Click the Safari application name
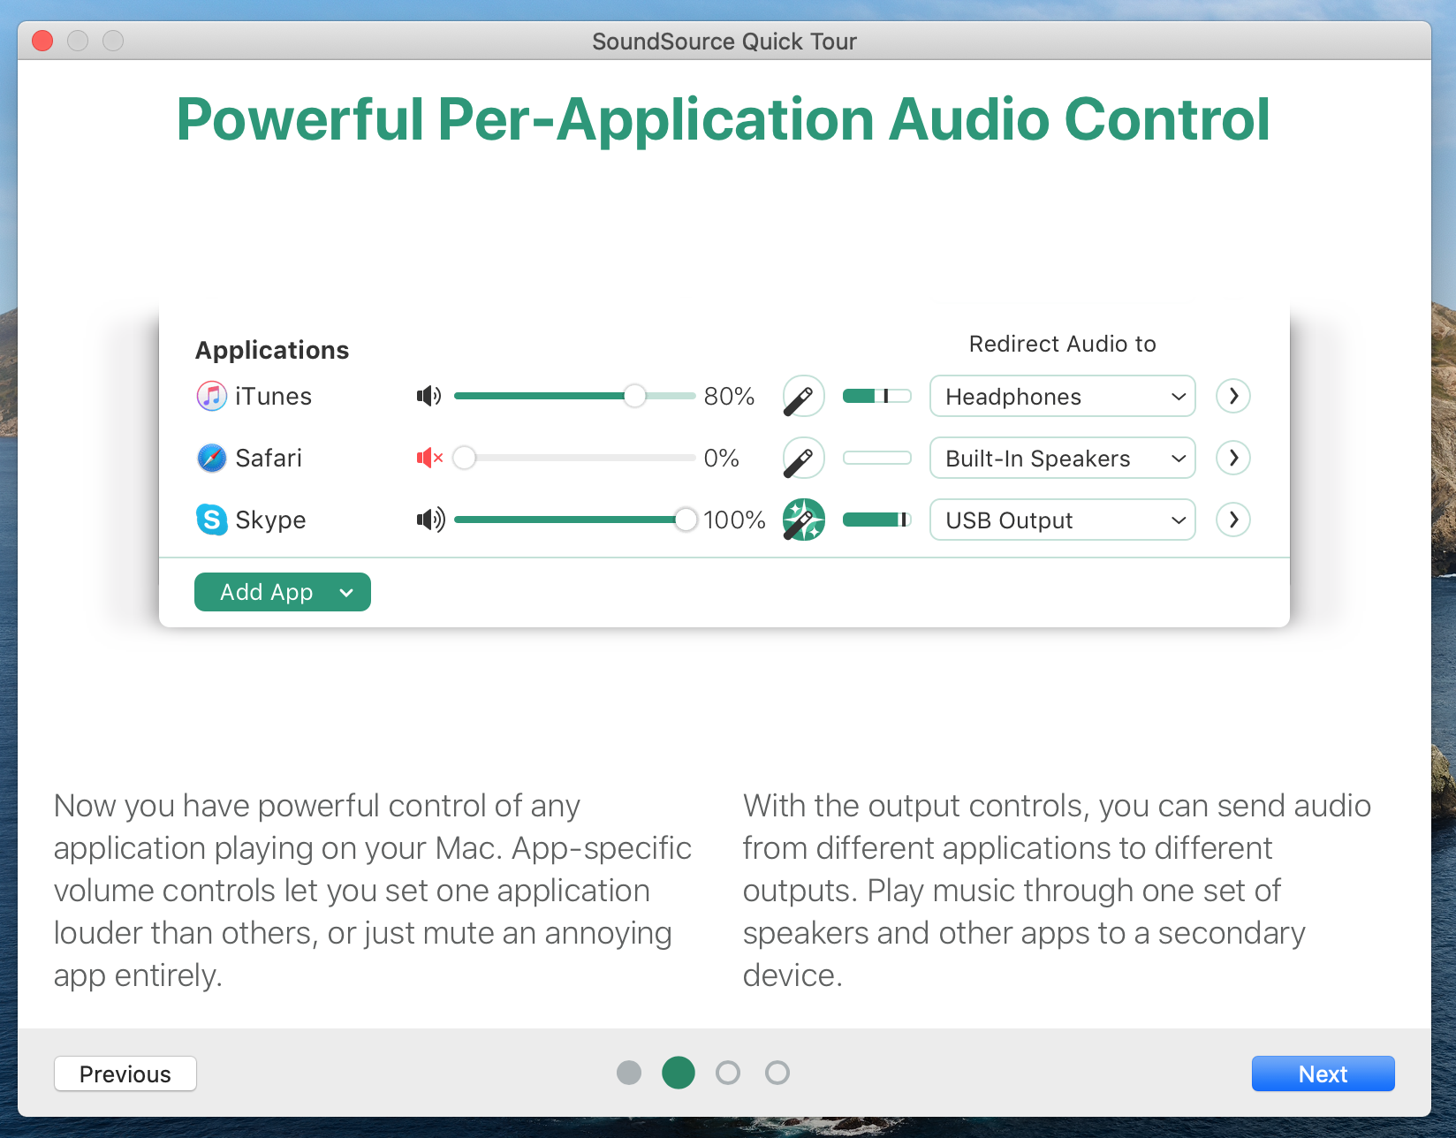 269,458
